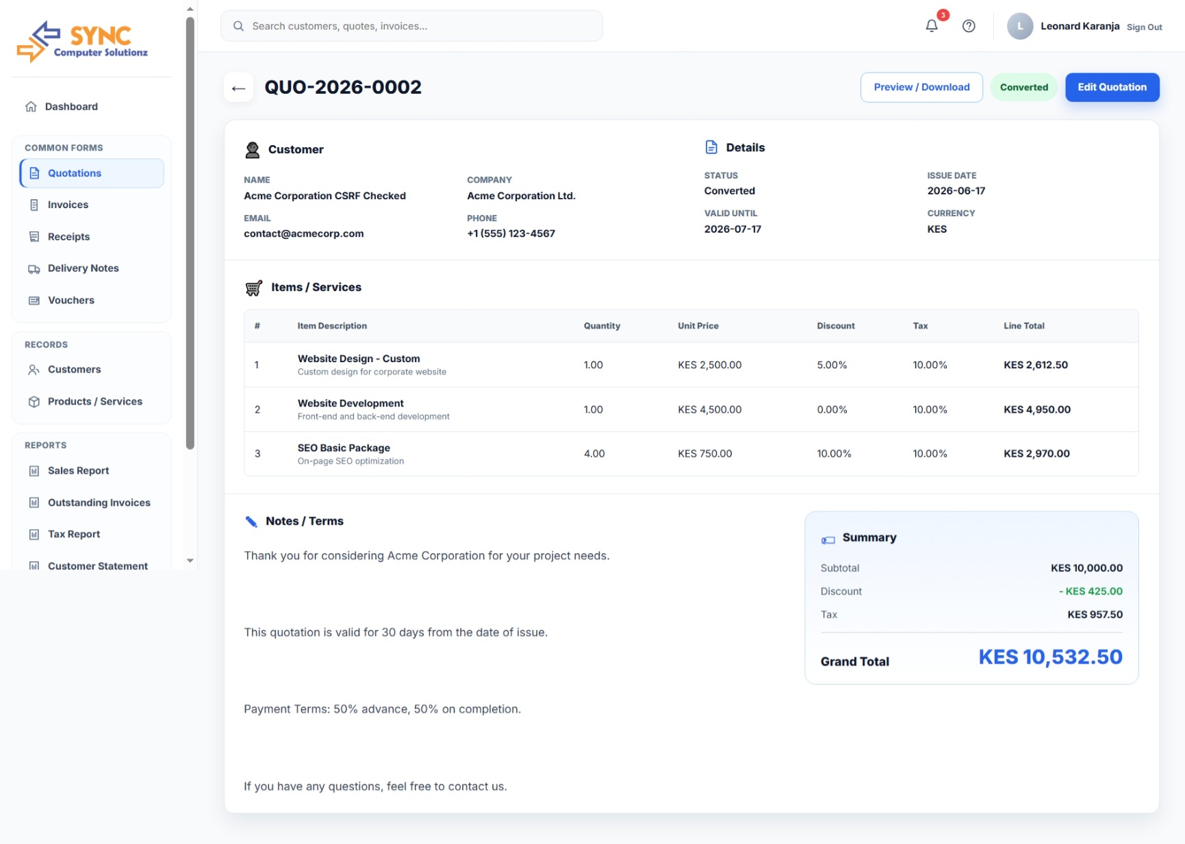
Task: Open Products / Services records
Action: [x=91, y=402]
